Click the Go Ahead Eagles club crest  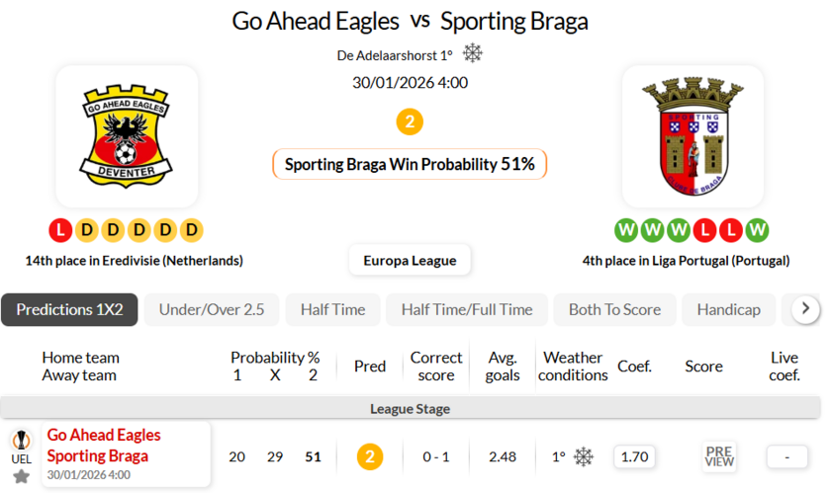[127, 135]
